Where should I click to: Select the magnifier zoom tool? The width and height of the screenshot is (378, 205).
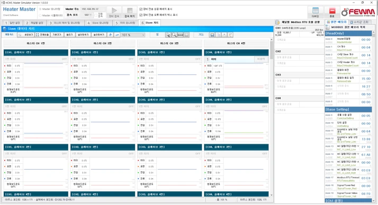click(174, 35)
